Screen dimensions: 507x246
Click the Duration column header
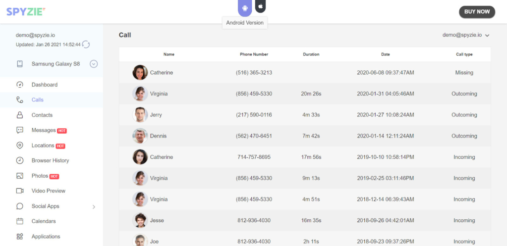coord(311,54)
